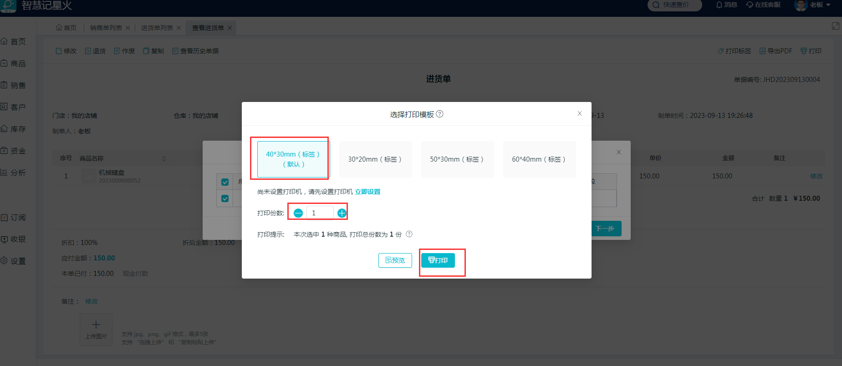Click the plus icon to increase print copies
This screenshot has width=842, height=366.
click(342, 213)
